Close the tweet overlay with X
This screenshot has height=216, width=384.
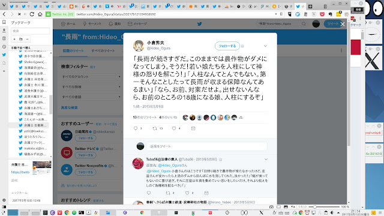tap(343, 24)
